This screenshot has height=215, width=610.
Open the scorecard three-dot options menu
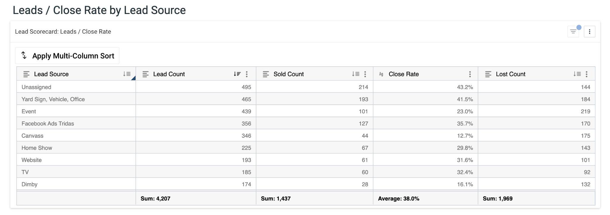[x=589, y=32]
